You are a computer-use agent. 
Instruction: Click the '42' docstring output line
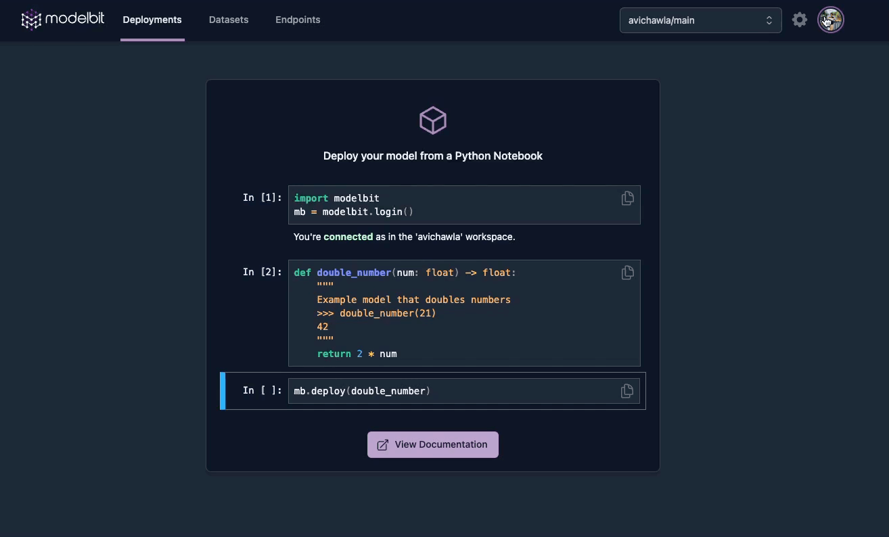tap(323, 327)
